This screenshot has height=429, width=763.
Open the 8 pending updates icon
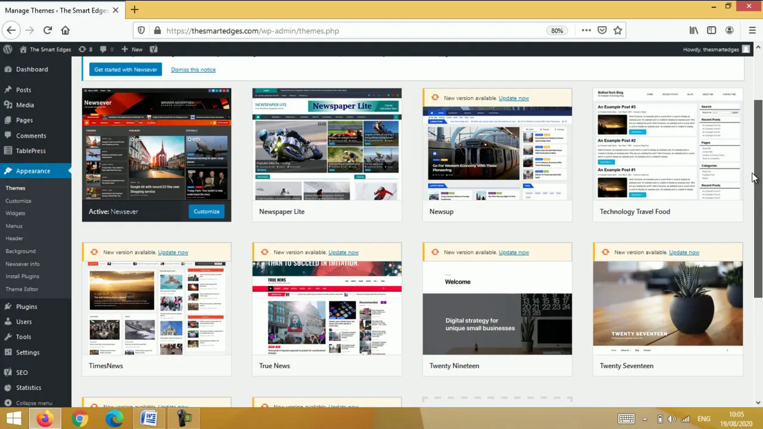click(x=86, y=49)
